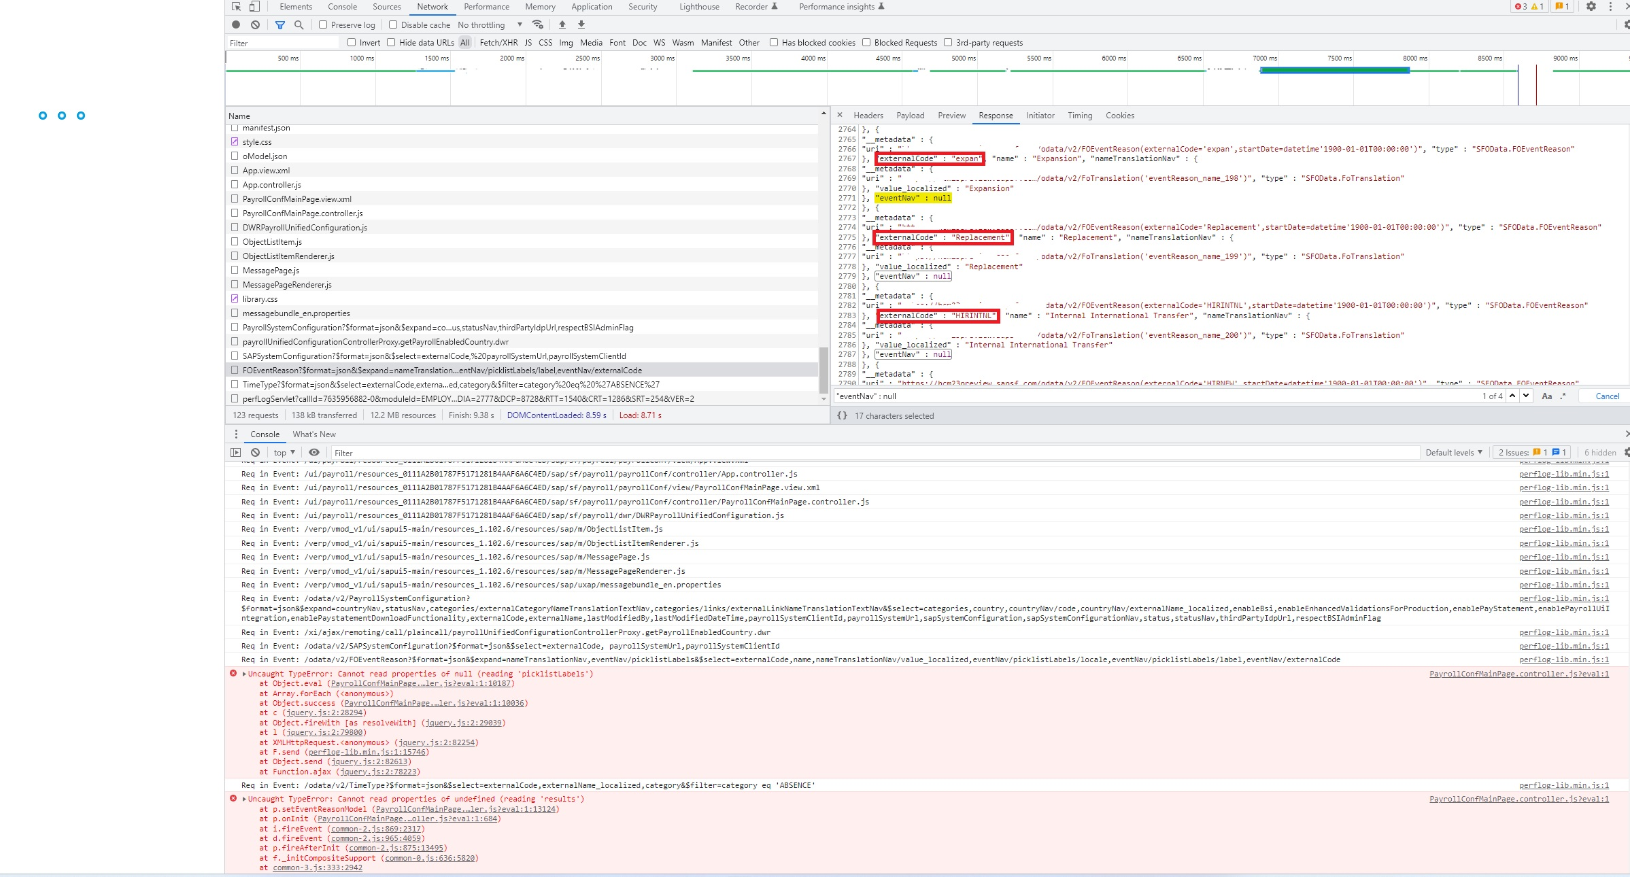Open the console top context dropdown
The image size is (1630, 877).
point(284,452)
